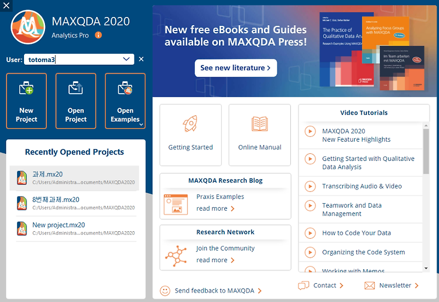
Task: Close the welcome window with top-left X
Action: coord(6,5)
